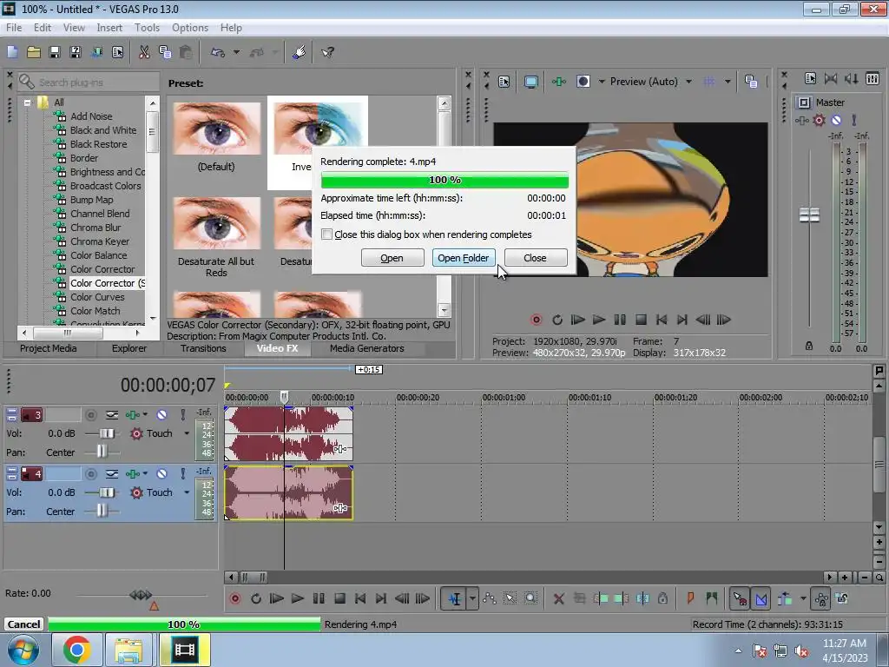
Task: Click the Zoom tool in the timeline toolbar
Action: pos(530,598)
